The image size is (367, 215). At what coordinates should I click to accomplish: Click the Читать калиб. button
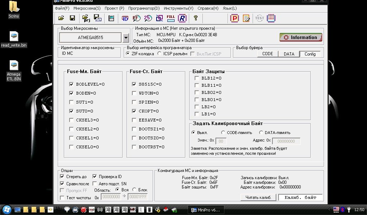point(258,197)
